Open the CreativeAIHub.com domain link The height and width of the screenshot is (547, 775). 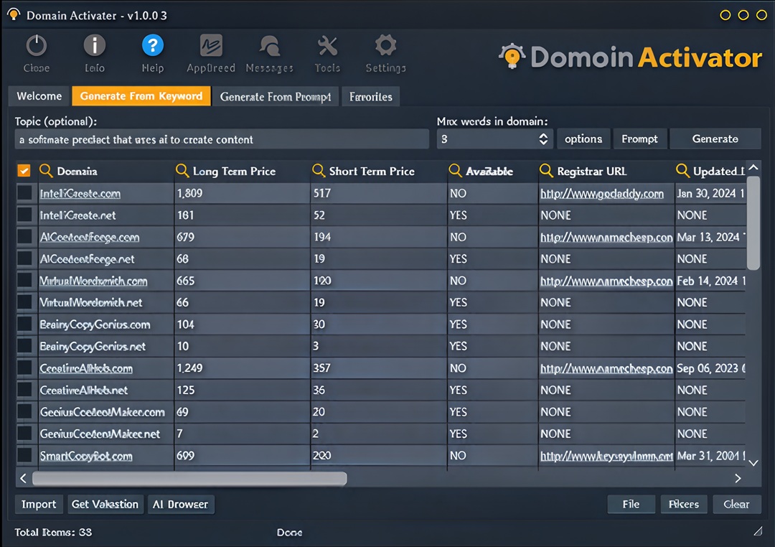pyautogui.click(x=86, y=368)
